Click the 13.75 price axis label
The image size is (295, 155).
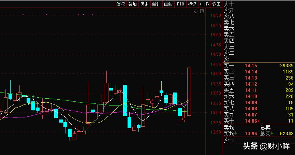tap(216, 84)
